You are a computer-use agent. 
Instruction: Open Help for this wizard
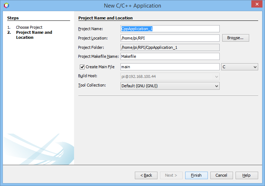[x=246, y=175]
